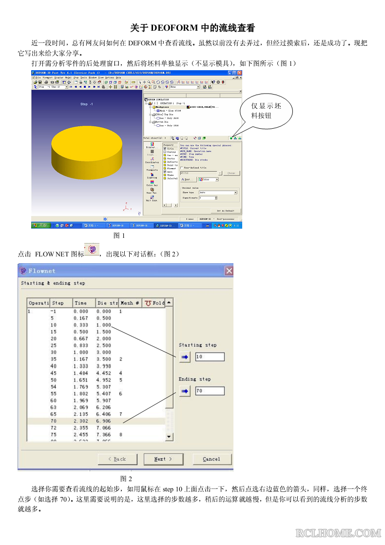Jump to last step with playback control

98,87
